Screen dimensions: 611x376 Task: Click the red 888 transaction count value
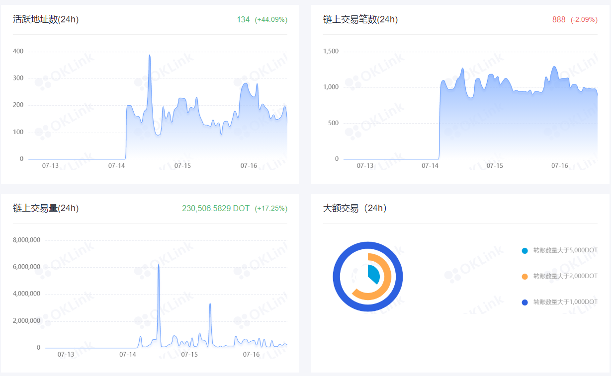(559, 19)
